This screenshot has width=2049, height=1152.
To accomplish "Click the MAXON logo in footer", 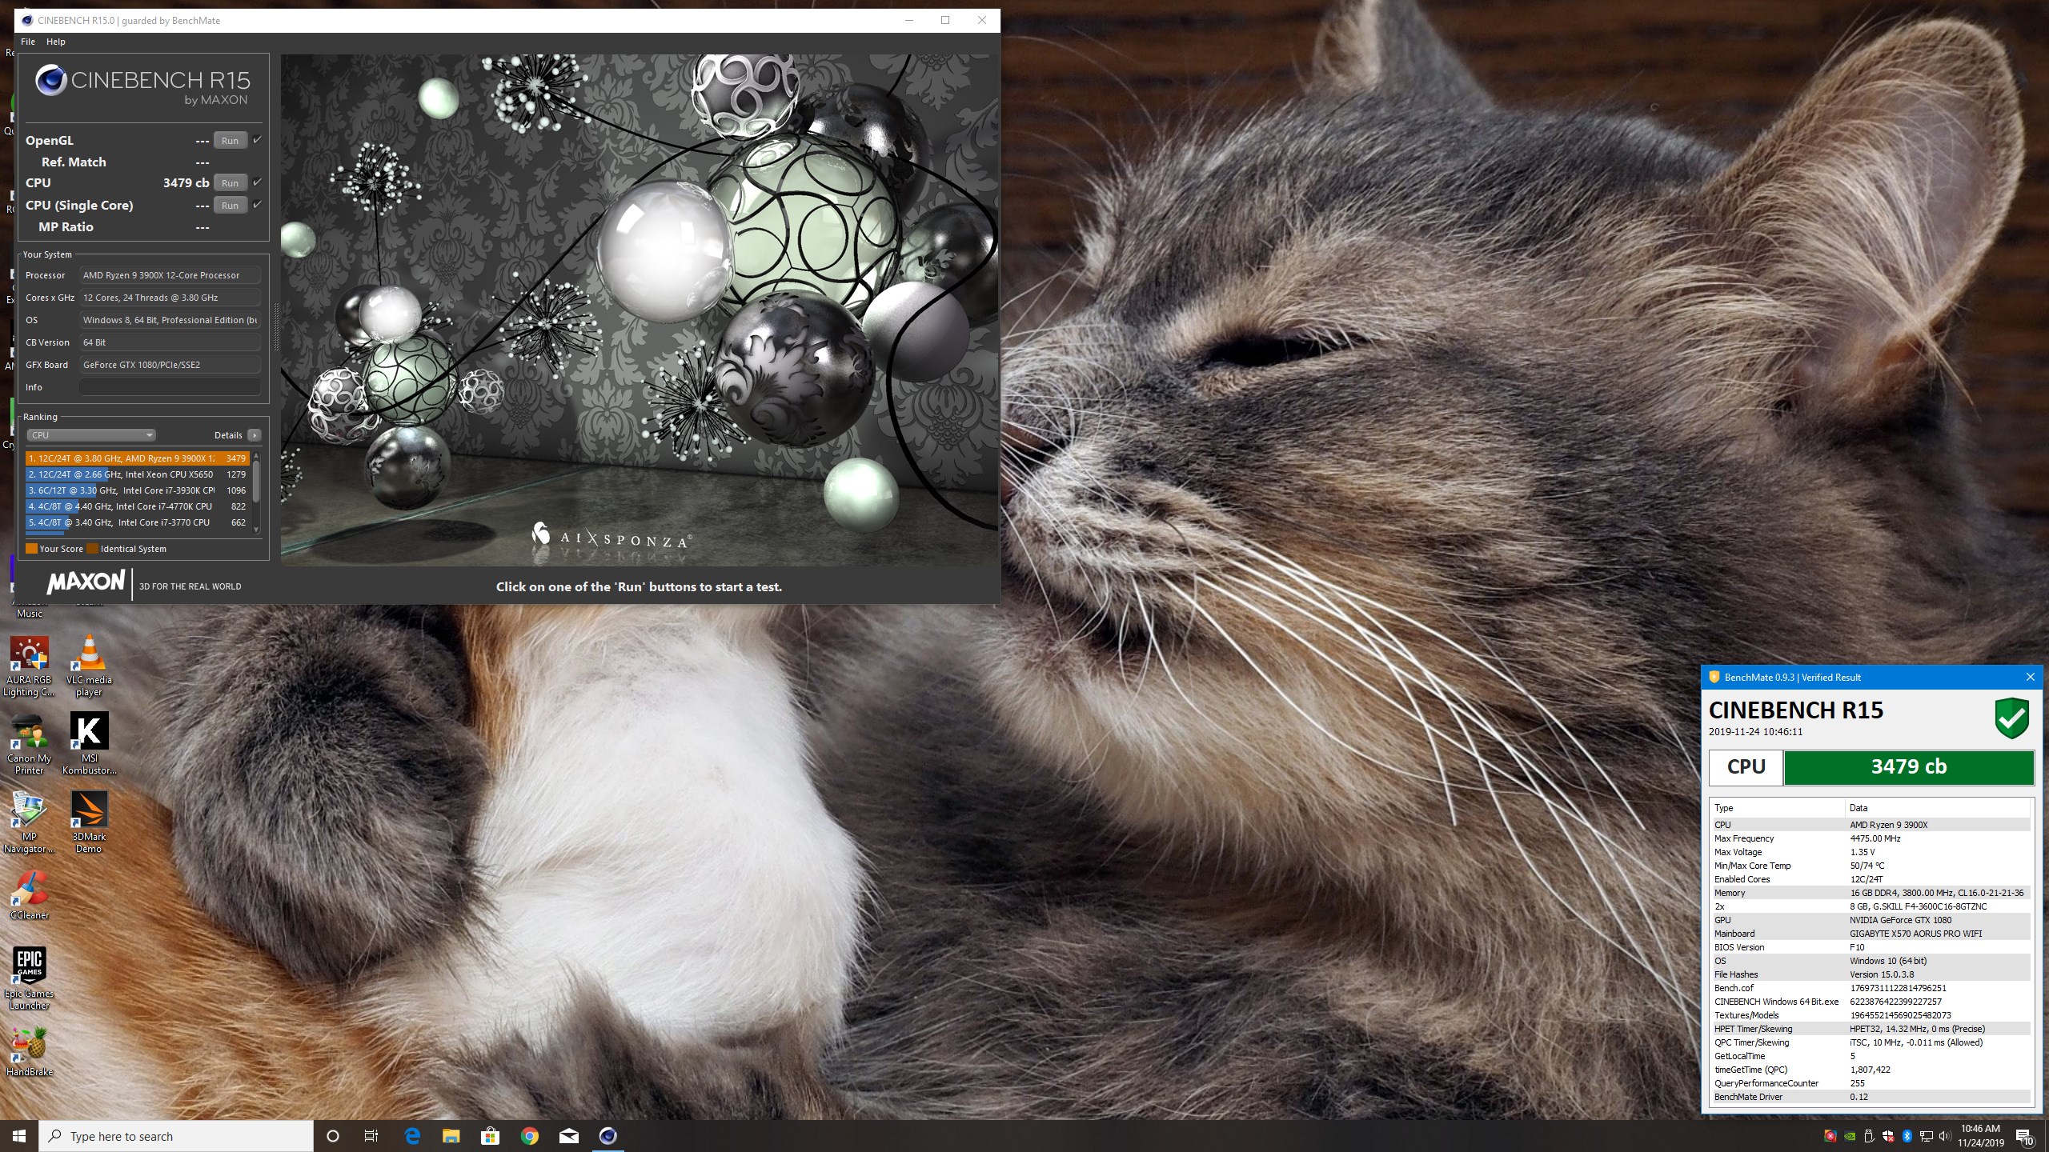I will click(86, 583).
